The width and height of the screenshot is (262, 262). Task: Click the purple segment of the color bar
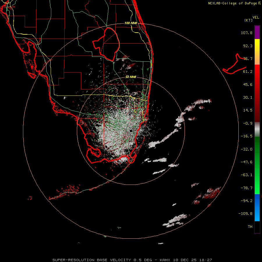tap(257, 32)
